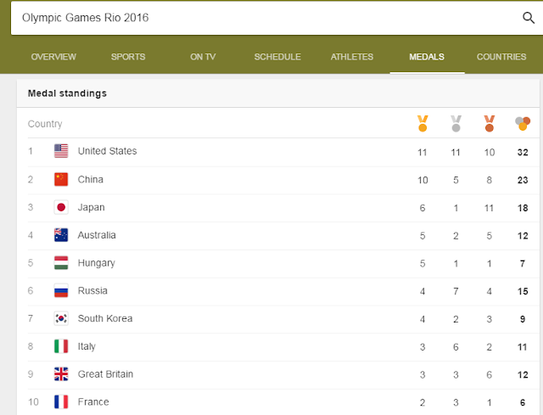The image size is (543, 415).
Task: Click the search magnifier icon
Action: [x=528, y=18]
